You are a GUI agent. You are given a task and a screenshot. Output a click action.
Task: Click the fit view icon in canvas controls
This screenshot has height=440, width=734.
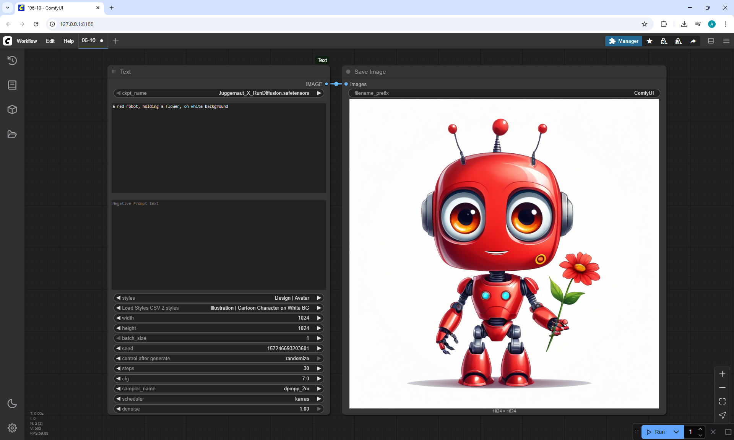(x=722, y=401)
